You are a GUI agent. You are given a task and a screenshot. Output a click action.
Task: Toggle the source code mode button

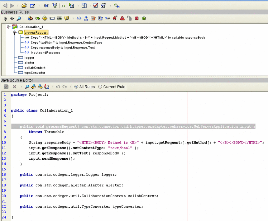coord(63,6)
